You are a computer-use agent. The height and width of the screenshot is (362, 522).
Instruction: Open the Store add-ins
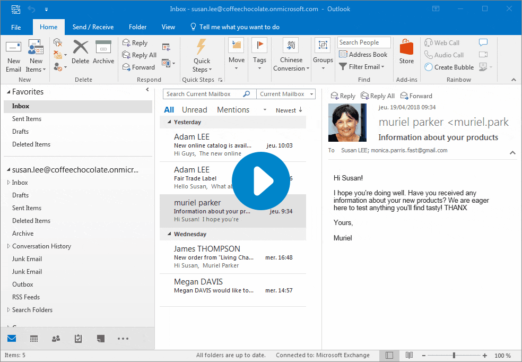pos(406,52)
